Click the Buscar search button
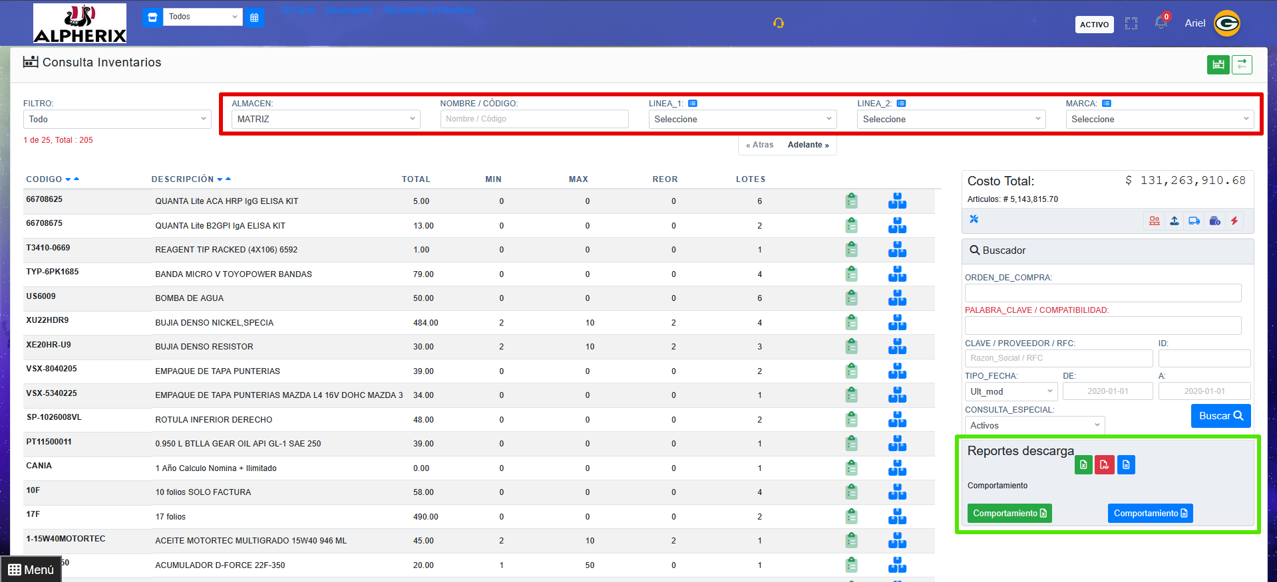The height and width of the screenshot is (582, 1277). click(1220, 416)
